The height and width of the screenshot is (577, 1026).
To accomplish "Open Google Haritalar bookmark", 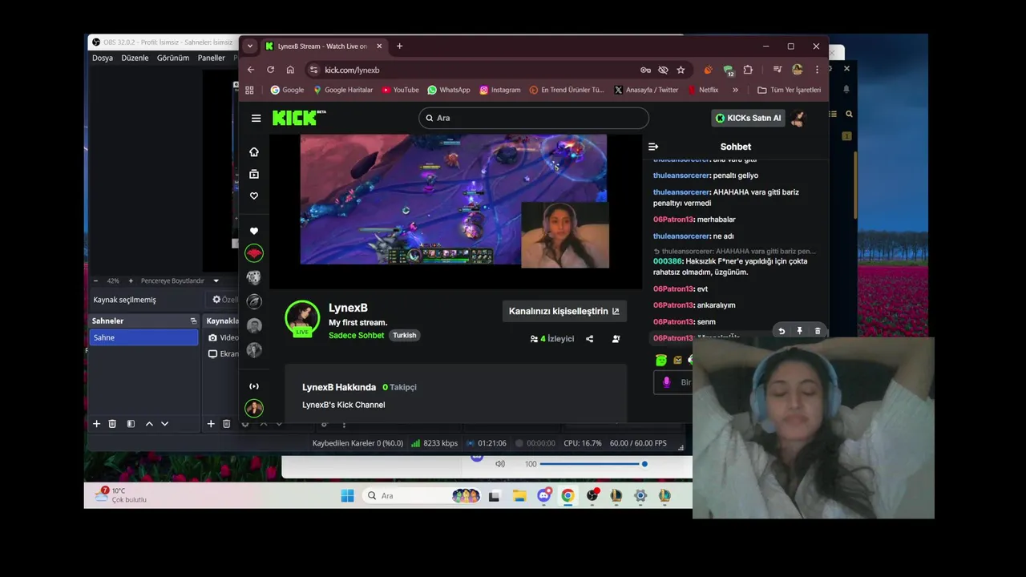I will click(x=343, y=90).
